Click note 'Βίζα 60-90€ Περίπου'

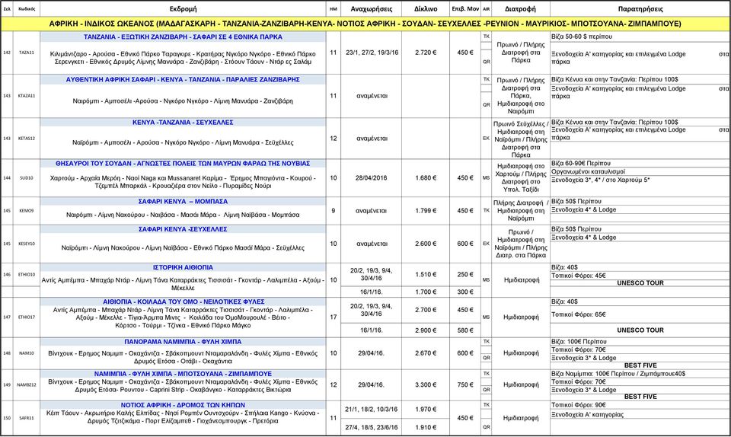point(581,164)
